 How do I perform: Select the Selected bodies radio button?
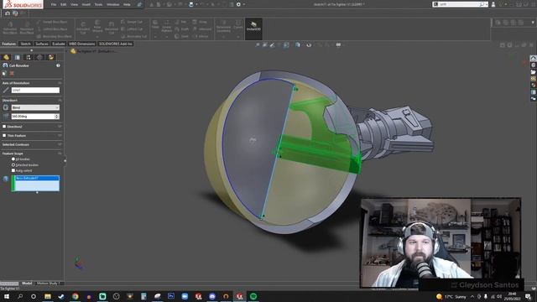pyautogui.click(x=13, y=164)
